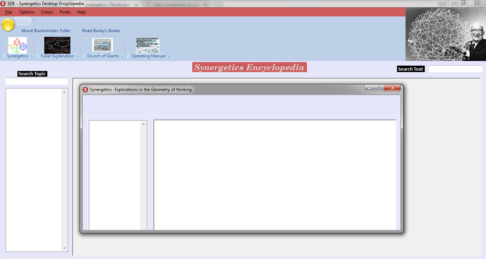
Task: Switch to About Buckminster Fuller tab
Action: click(46, 31)
